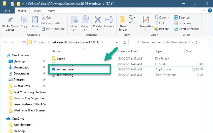Screen dimensions: 213x133
Task: Sort by the Date modified column
Action: 128,51
